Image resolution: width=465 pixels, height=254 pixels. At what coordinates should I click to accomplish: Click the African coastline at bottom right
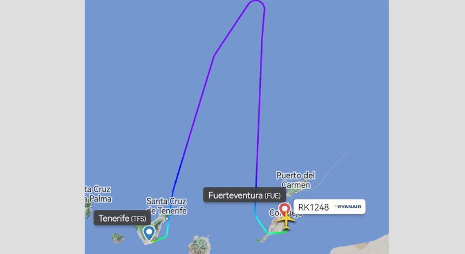pos(363,245)
